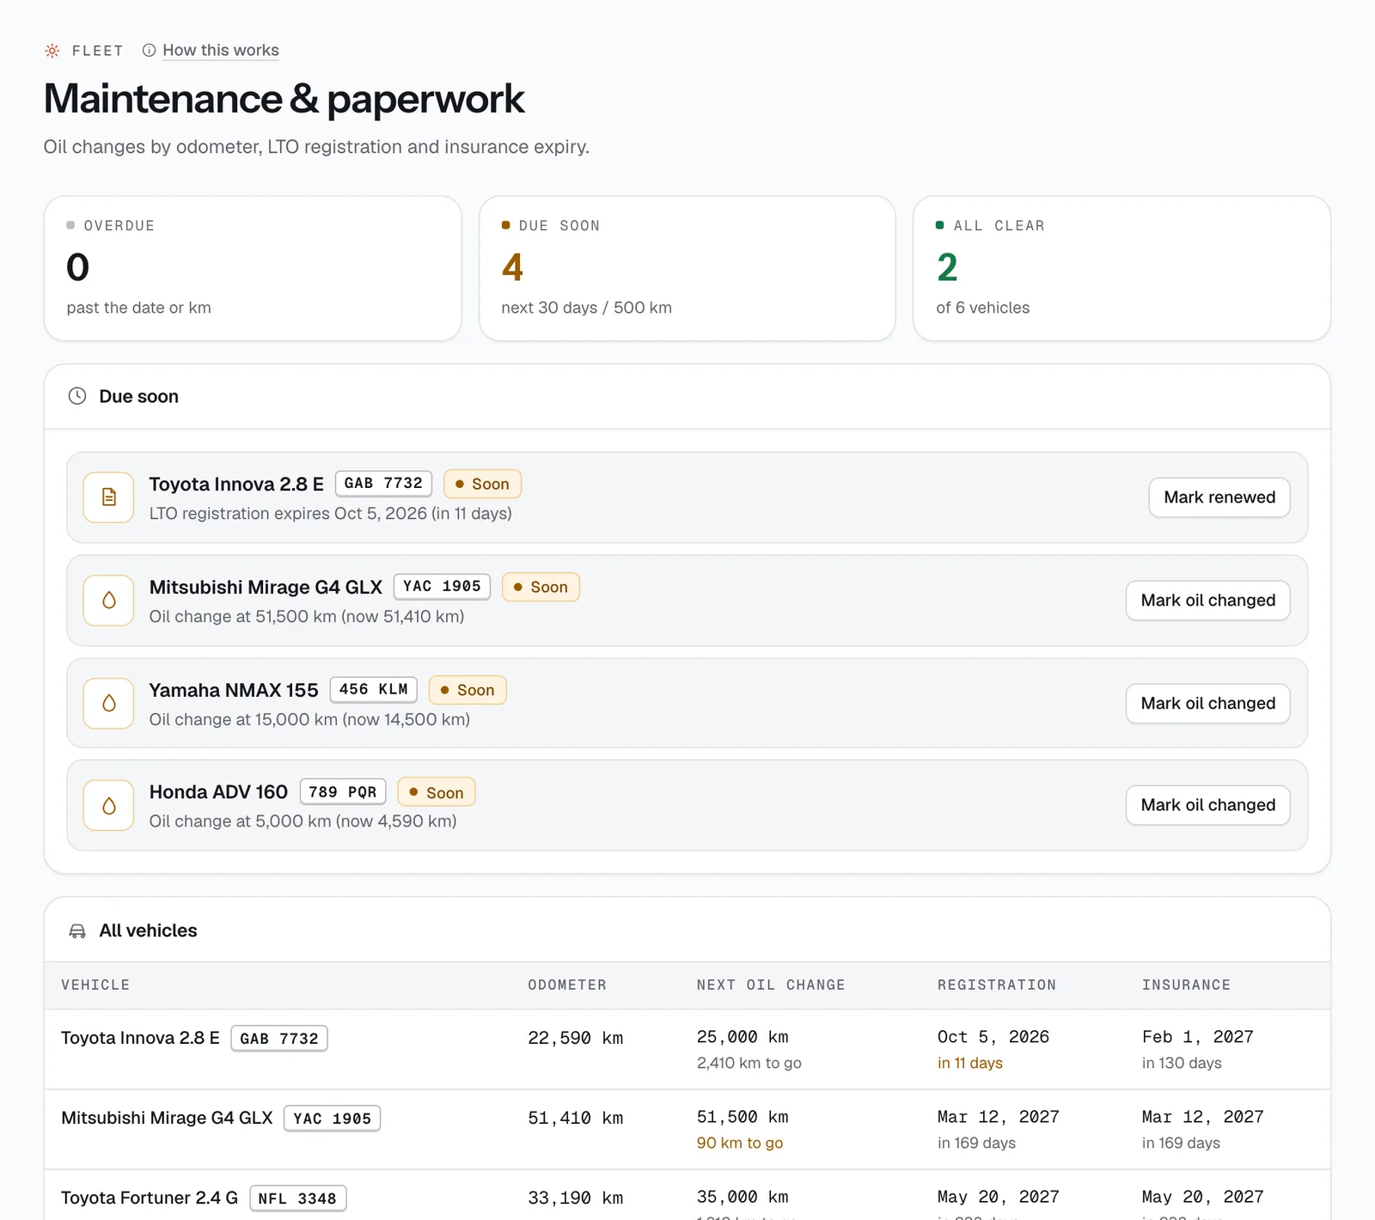1375x1220 pixels.
Task: Click the oil drop icon for Honda ADV 160
Action: pyautogui.click(x=109, y=806)
